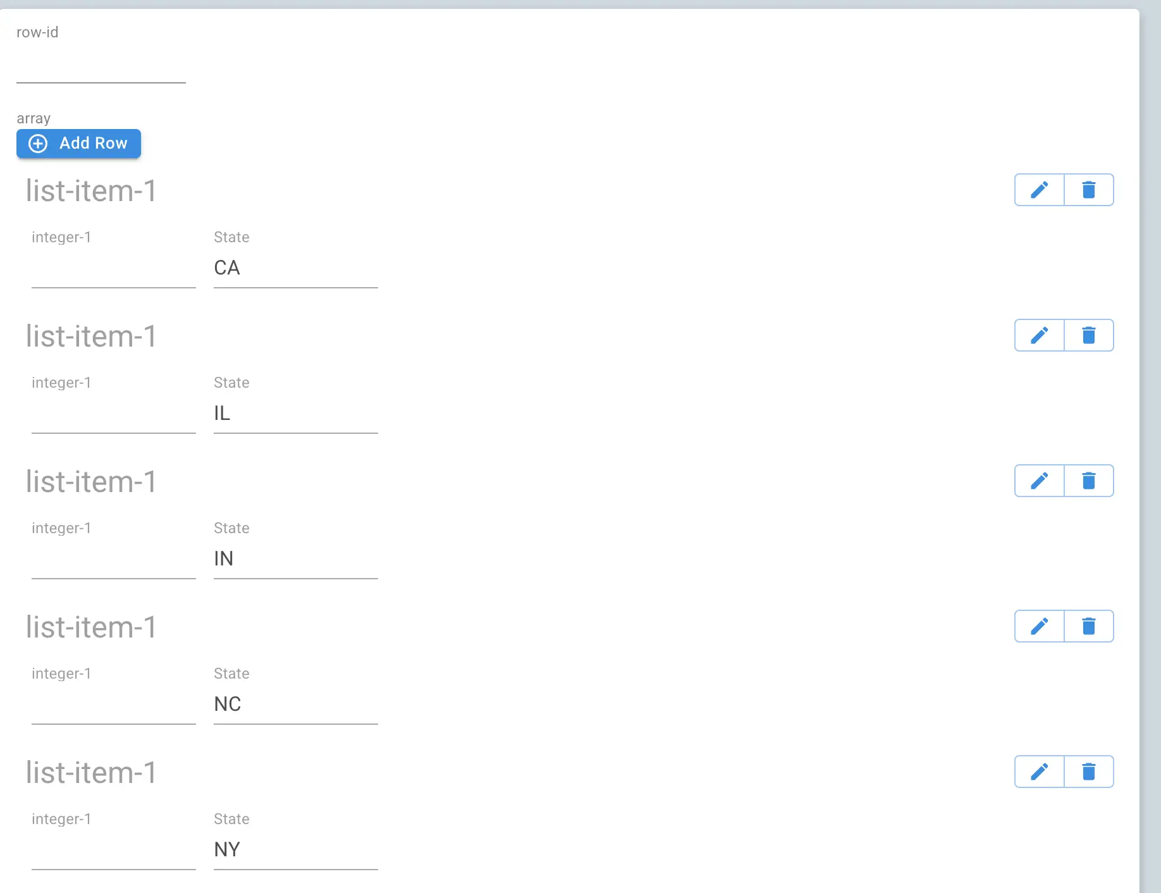Delete the IL state list item
The height and width of the screenshot is (893, 1161).
click(1088, 335)
